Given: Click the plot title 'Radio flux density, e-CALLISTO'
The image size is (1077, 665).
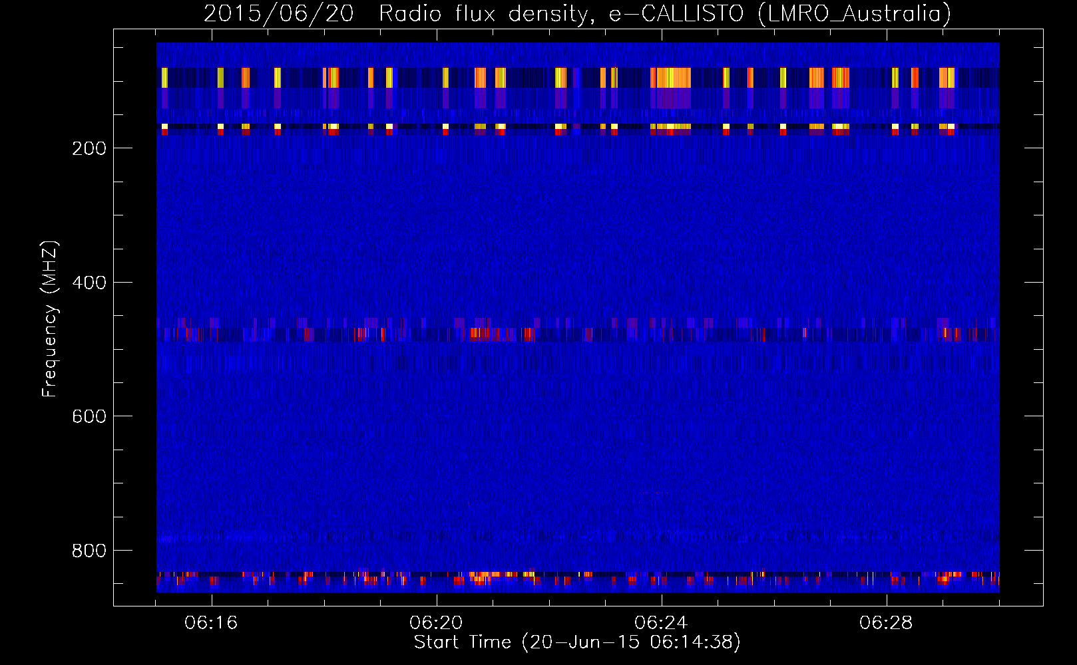Looking at the screenshot, I should coord(561,14).
